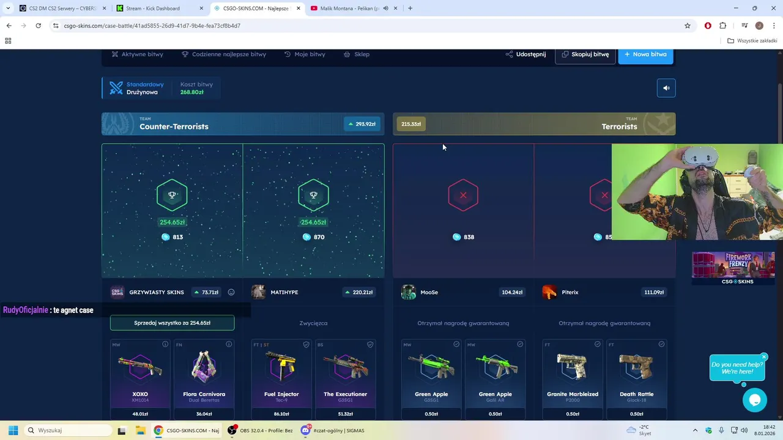
Task: Click the Terrorists 215.33zł total
Action: click(411, 124)
